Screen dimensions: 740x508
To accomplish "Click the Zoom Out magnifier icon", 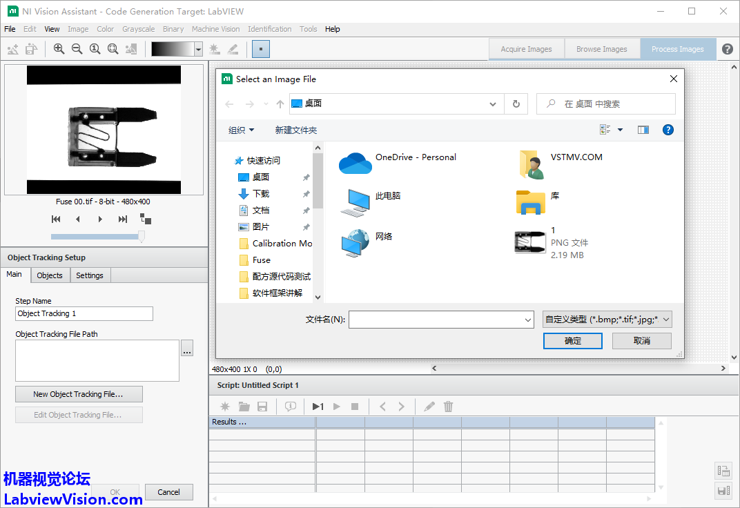I will (x=77, y=49).
